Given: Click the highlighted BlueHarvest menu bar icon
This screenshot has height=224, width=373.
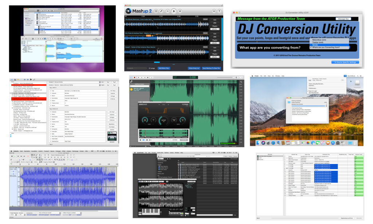Looking at the screenshot, I should click(345, 76).
